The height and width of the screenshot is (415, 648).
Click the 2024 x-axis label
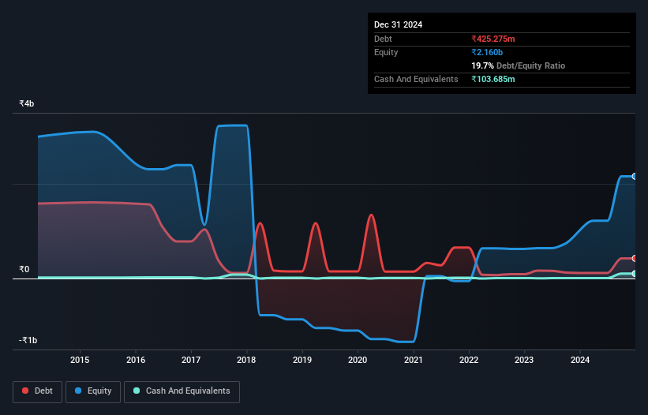(x=580, y=360)
